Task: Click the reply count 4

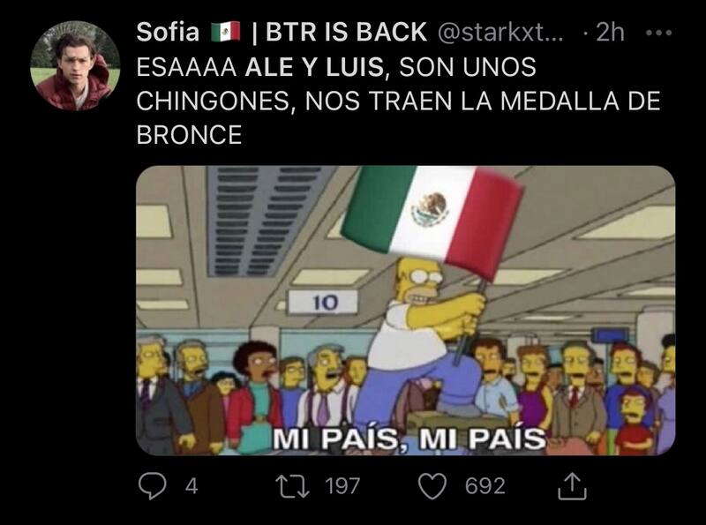Action: click(x=192, y=487)
